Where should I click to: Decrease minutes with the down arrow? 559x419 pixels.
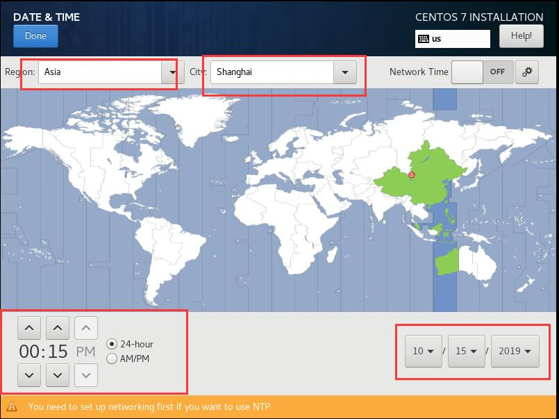click(x=57, y=375)
